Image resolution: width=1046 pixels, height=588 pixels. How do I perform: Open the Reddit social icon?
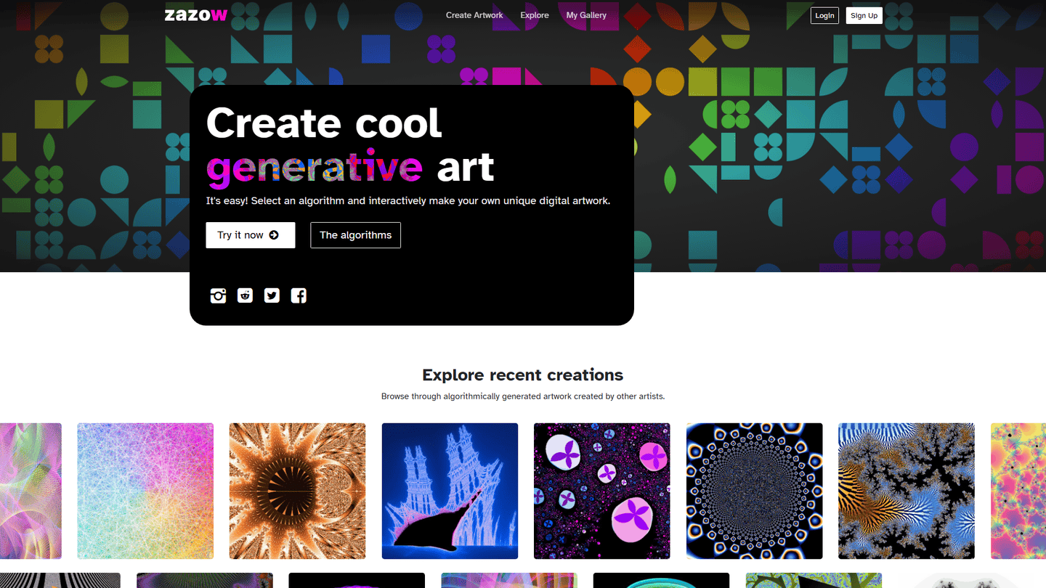pyautogui.click(x=245, y=295)
